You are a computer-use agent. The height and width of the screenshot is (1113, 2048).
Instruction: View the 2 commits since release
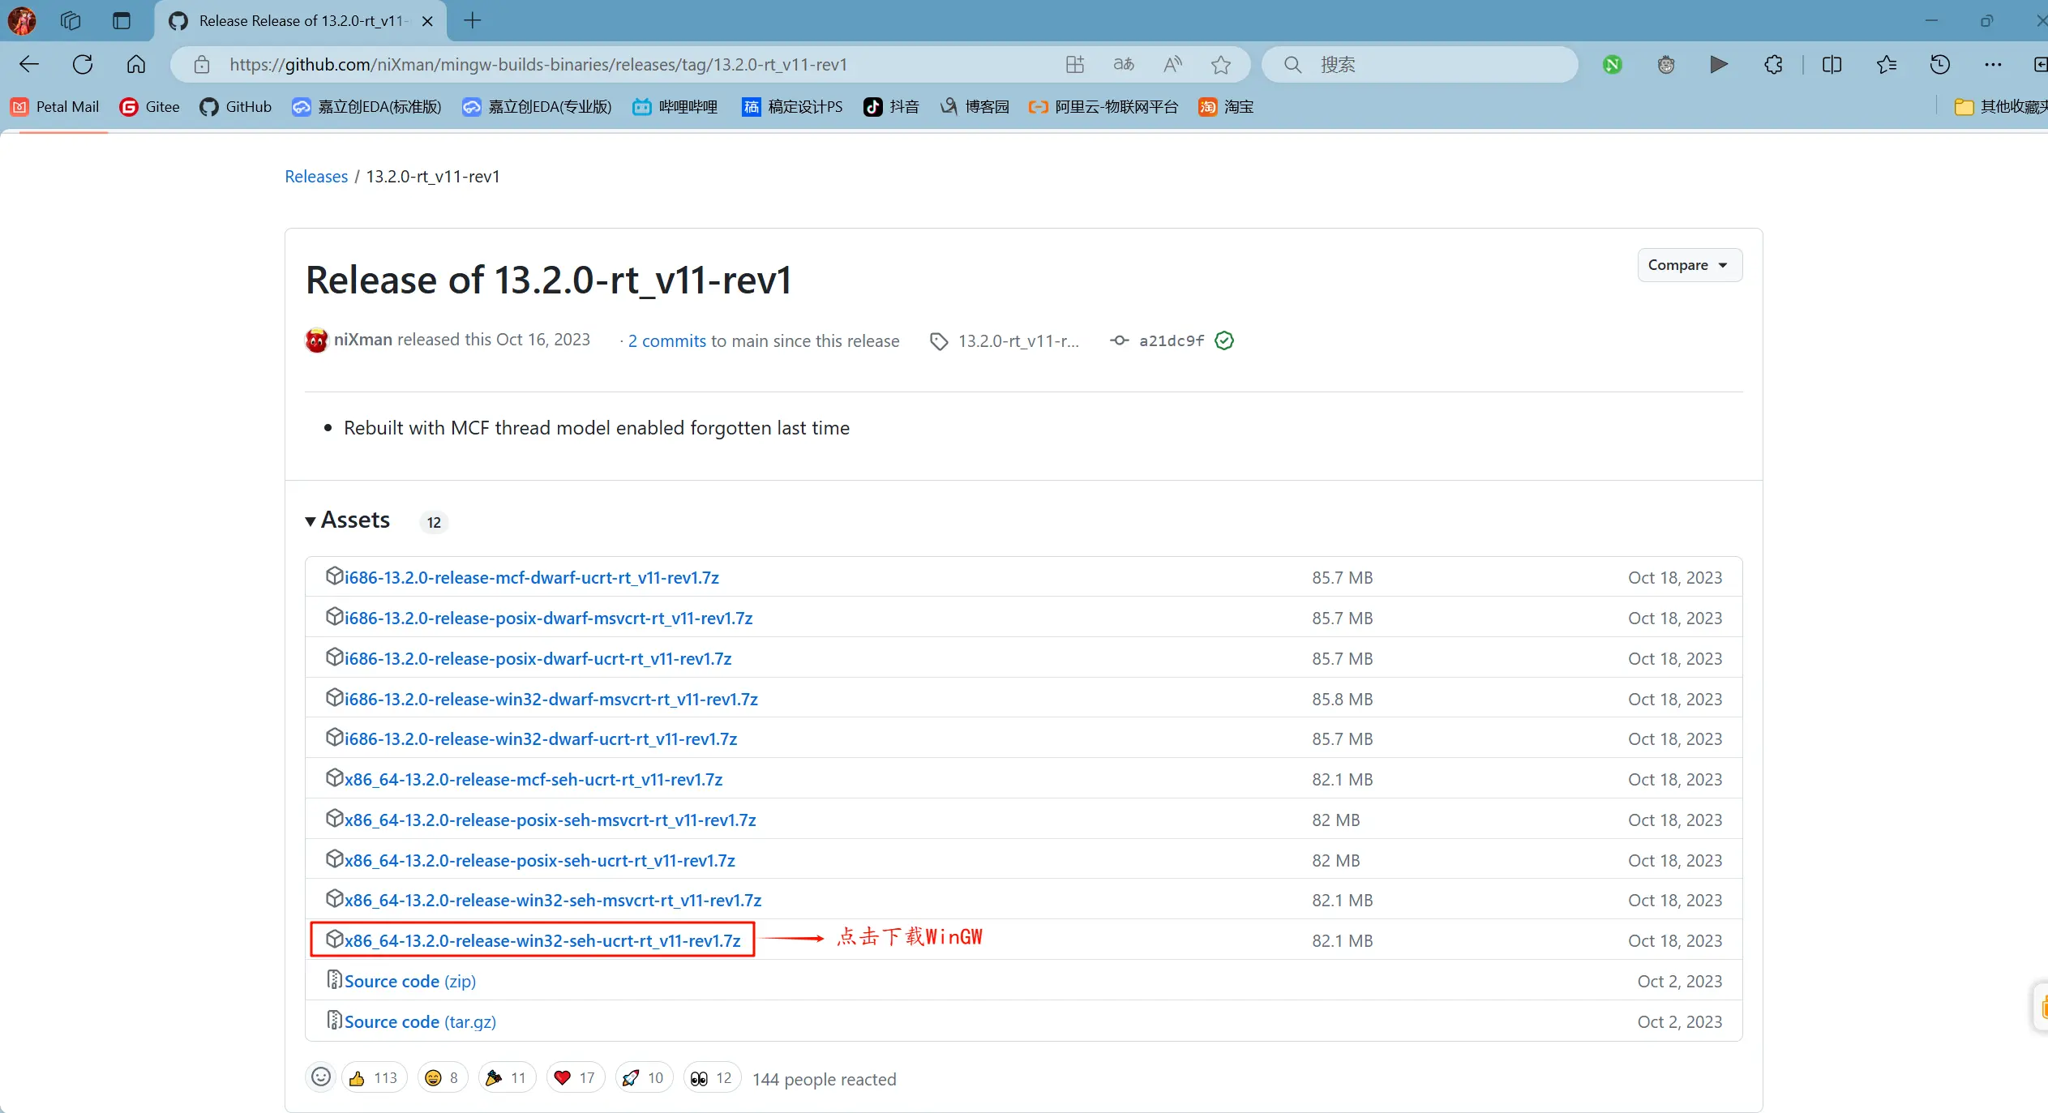tap(666, 340)
